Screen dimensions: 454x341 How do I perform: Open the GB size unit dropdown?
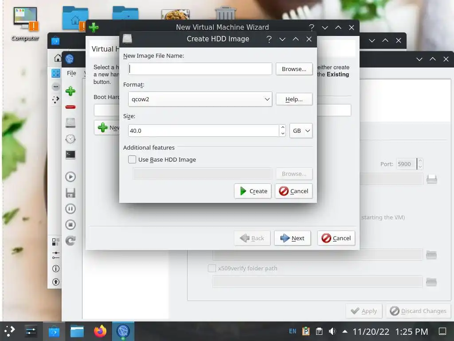(x=301, y=131)
